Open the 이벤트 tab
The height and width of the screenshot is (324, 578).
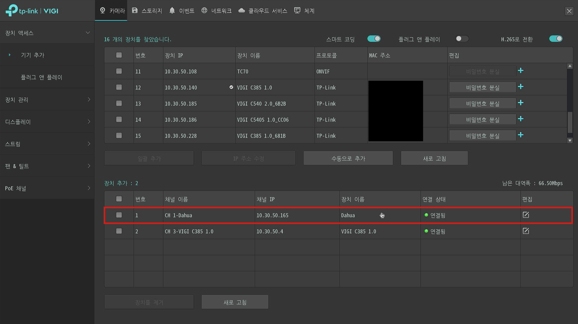click(x=182, y=11)
